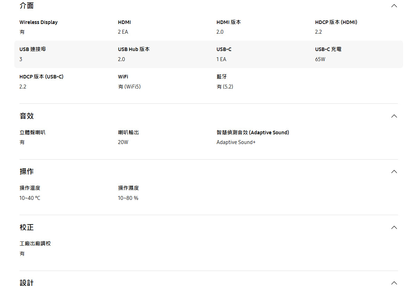
Task: Click the HDMI 版本 spec label
Action: click(229, 22)
